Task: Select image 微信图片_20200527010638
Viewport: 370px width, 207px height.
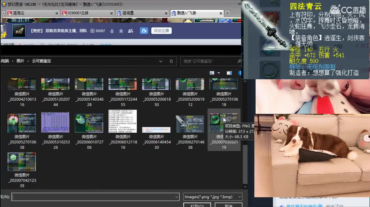Action: (x=22, y=131)
